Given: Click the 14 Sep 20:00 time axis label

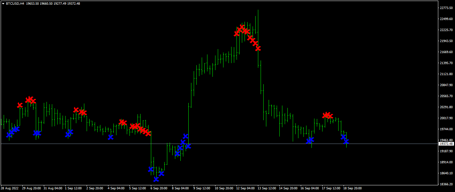Looking at the screenshot, I should [288, 188].
